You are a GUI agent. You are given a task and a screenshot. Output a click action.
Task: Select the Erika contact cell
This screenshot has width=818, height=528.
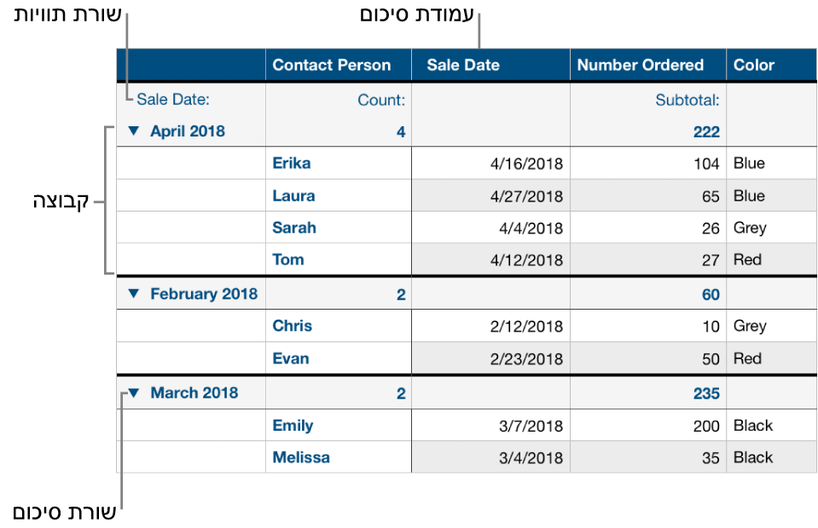[x=292, y=163]
